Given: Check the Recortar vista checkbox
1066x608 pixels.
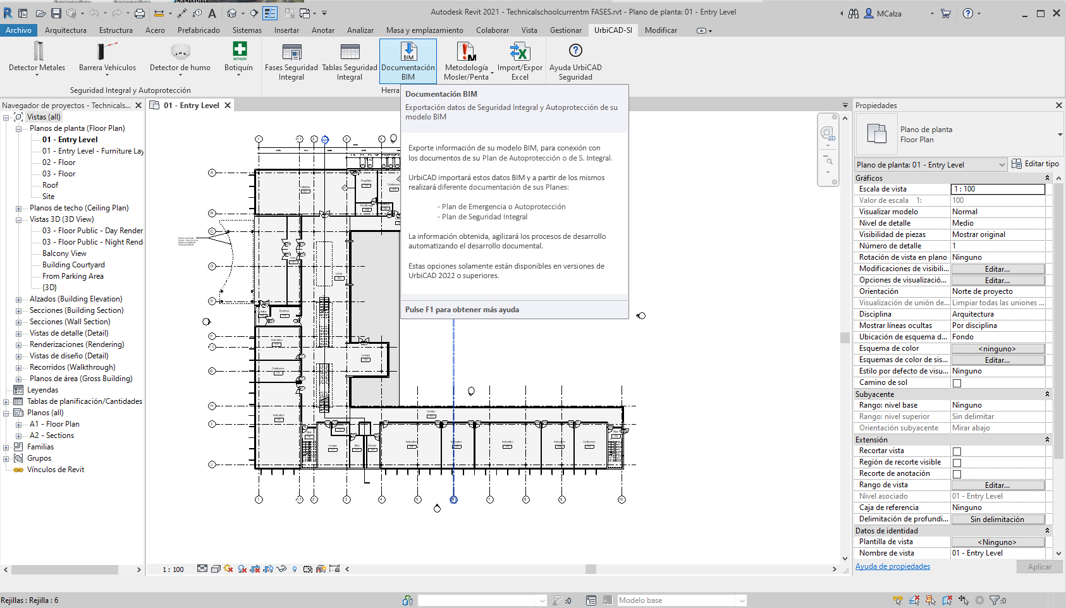Looking at the screenshot, I should (957, 451).
